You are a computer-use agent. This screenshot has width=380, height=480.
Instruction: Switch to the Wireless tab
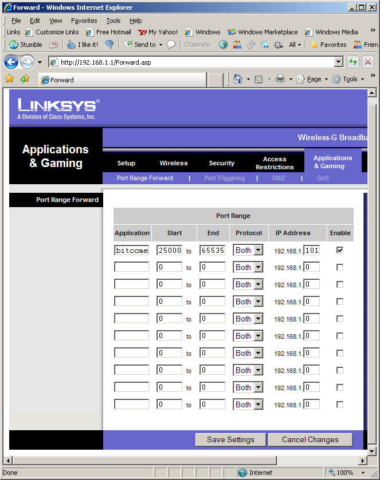[x=174, y=163]
